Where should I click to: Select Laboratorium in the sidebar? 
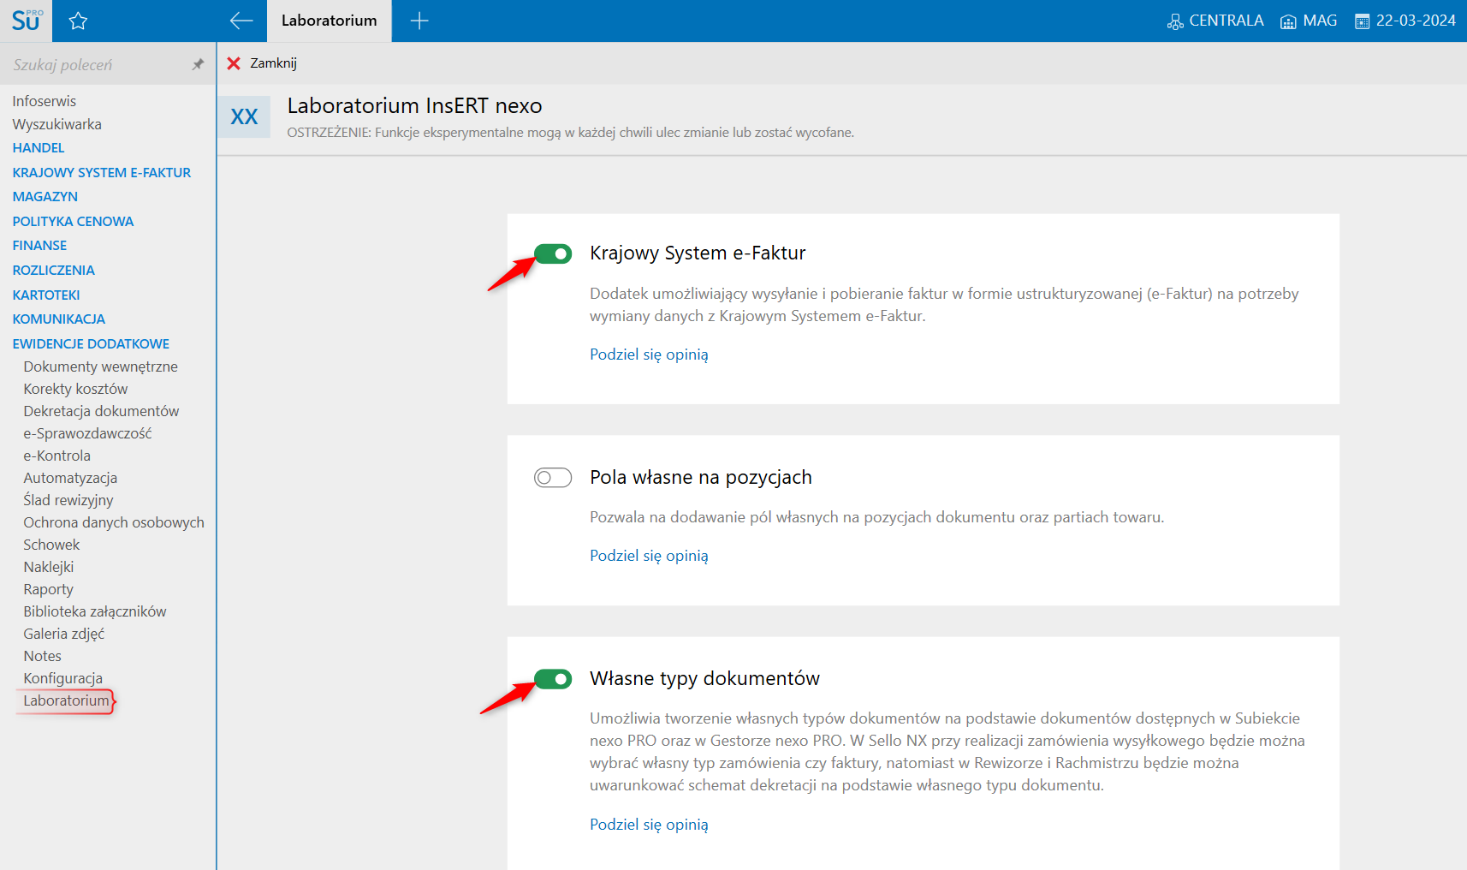[67, 701]
